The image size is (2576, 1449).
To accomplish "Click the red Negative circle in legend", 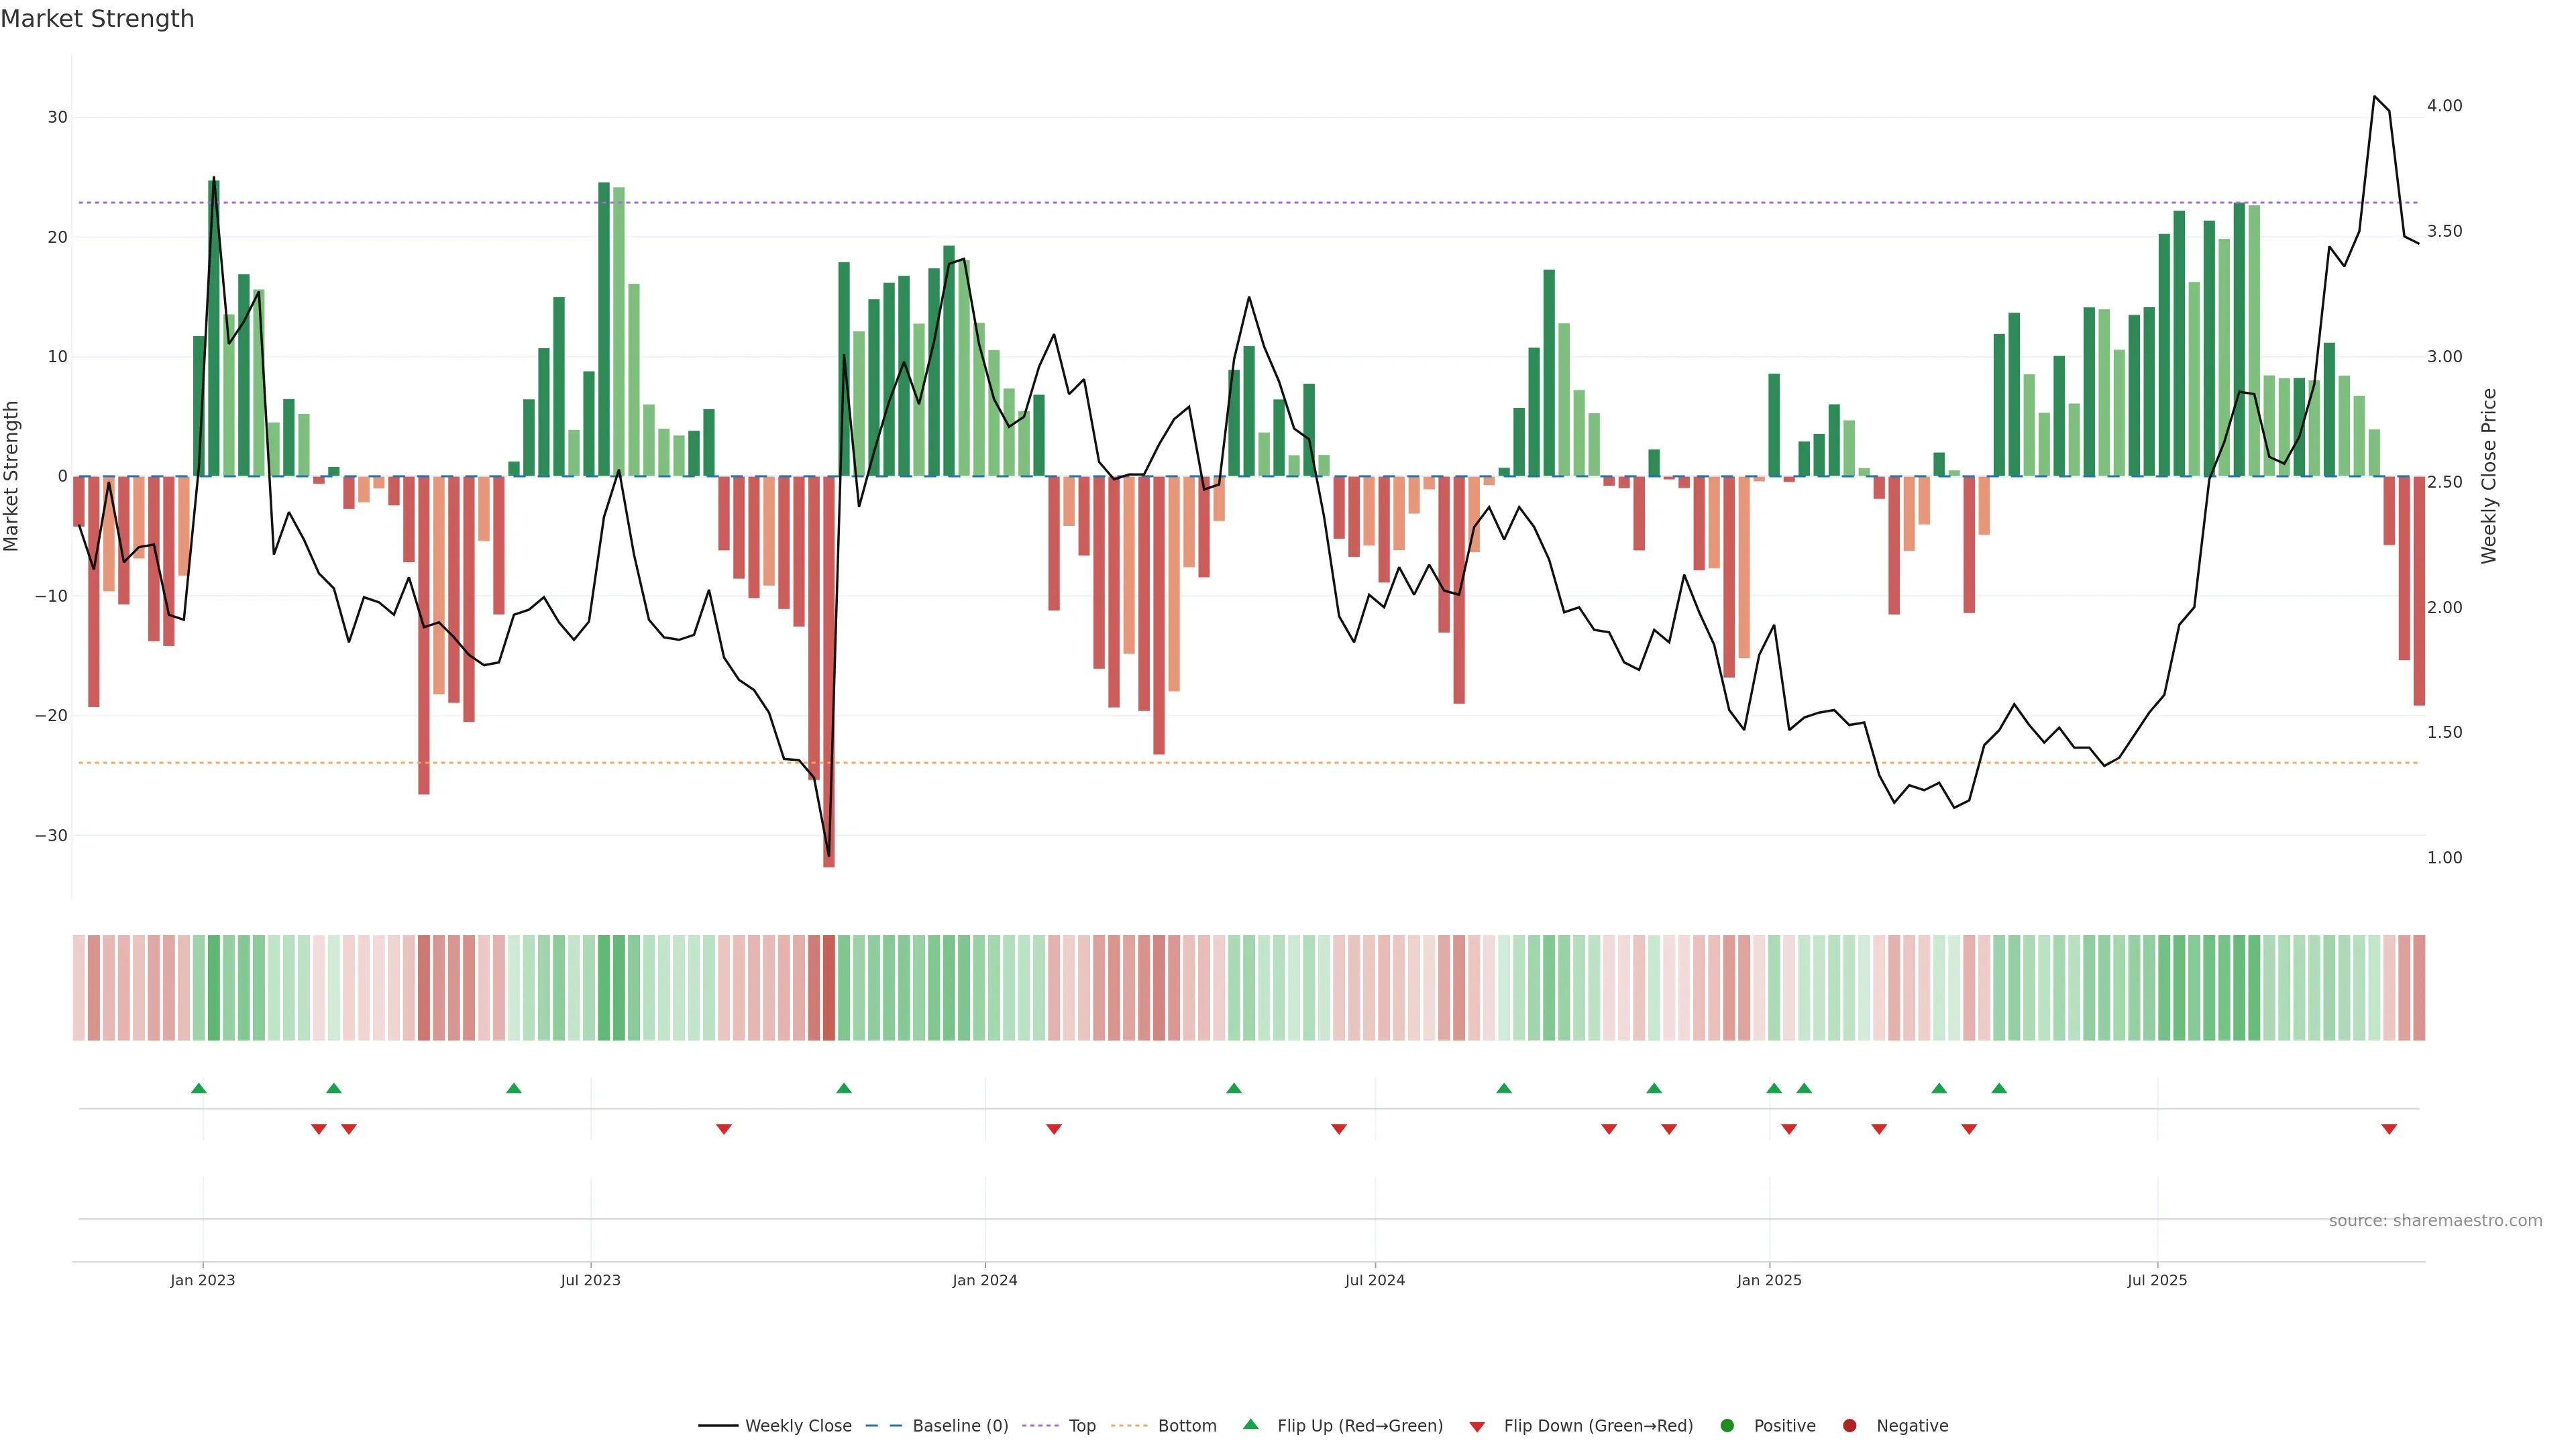I will [1849, 1426].
